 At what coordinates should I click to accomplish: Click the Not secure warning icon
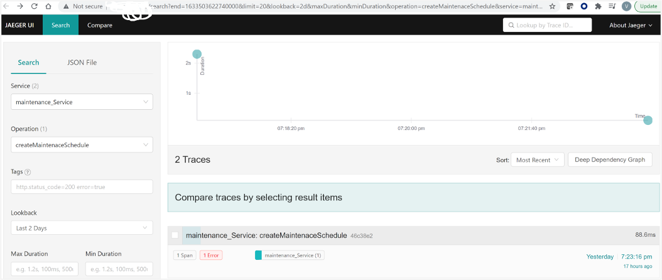point(66,6)
